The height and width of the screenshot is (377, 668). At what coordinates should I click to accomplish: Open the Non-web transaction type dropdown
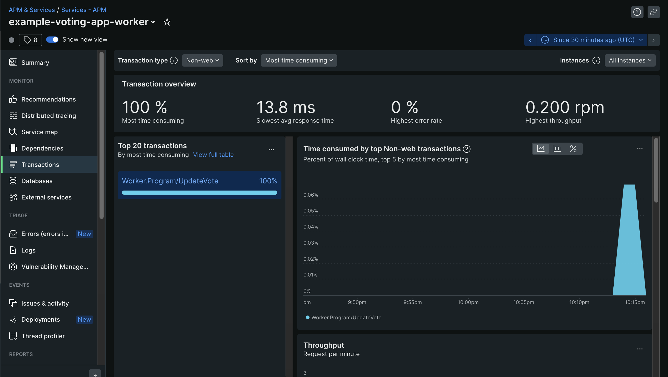[202, 60]
